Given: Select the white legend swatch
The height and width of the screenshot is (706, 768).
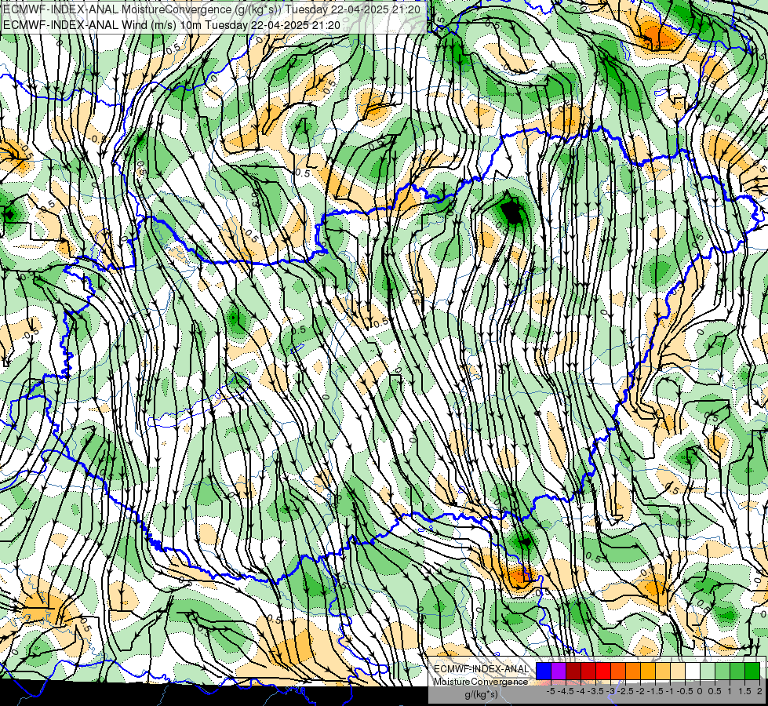Looking at the screenshot, I should [693, 671].
